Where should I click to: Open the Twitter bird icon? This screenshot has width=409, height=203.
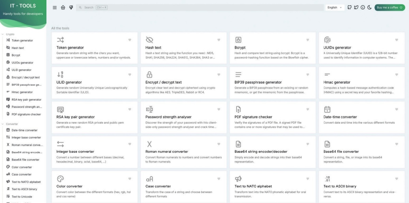(x=356, y=7)
